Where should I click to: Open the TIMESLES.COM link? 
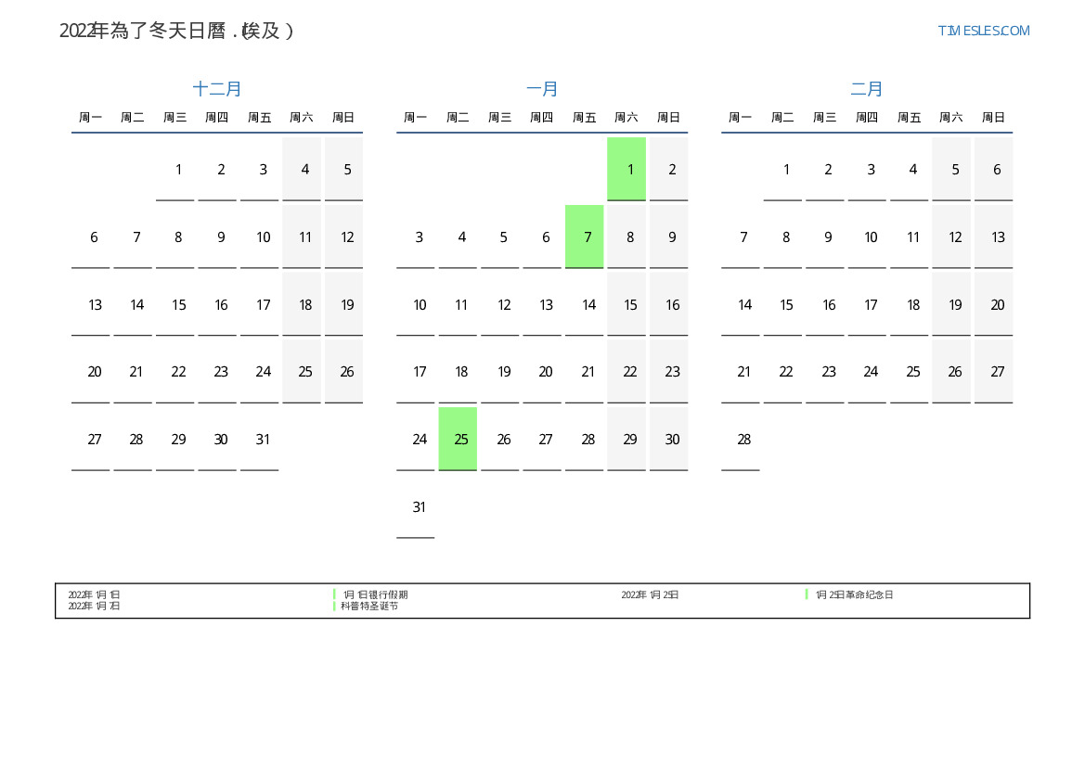983,31
